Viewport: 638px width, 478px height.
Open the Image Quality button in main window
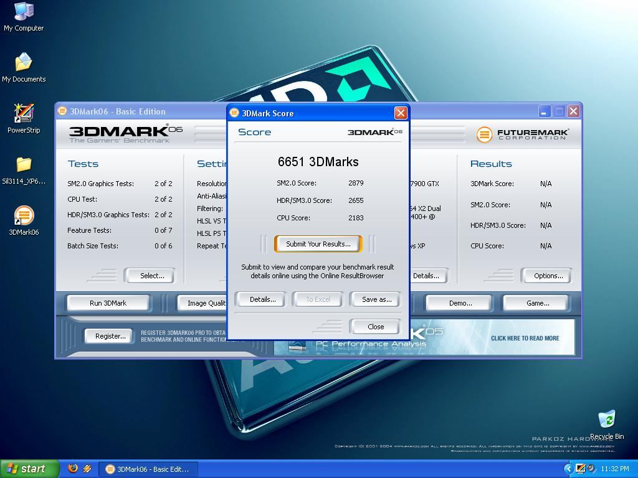tap(202, 303)
